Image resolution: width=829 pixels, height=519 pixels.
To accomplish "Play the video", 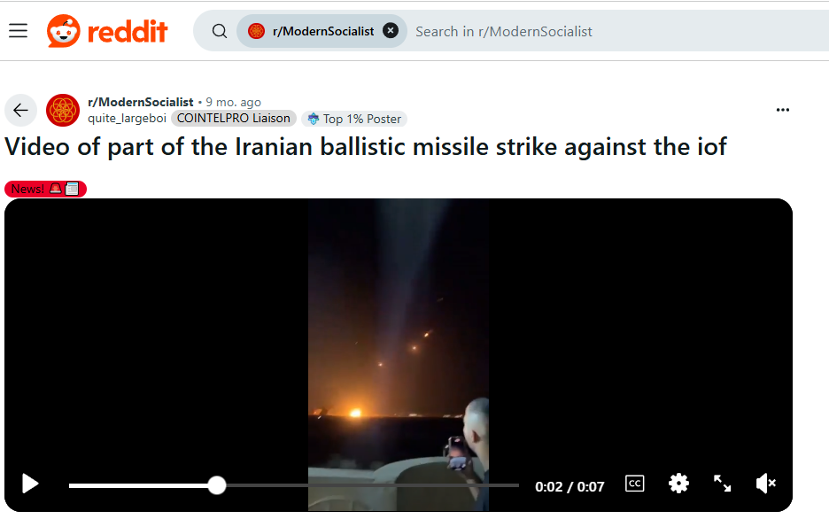I will point(29,484).
